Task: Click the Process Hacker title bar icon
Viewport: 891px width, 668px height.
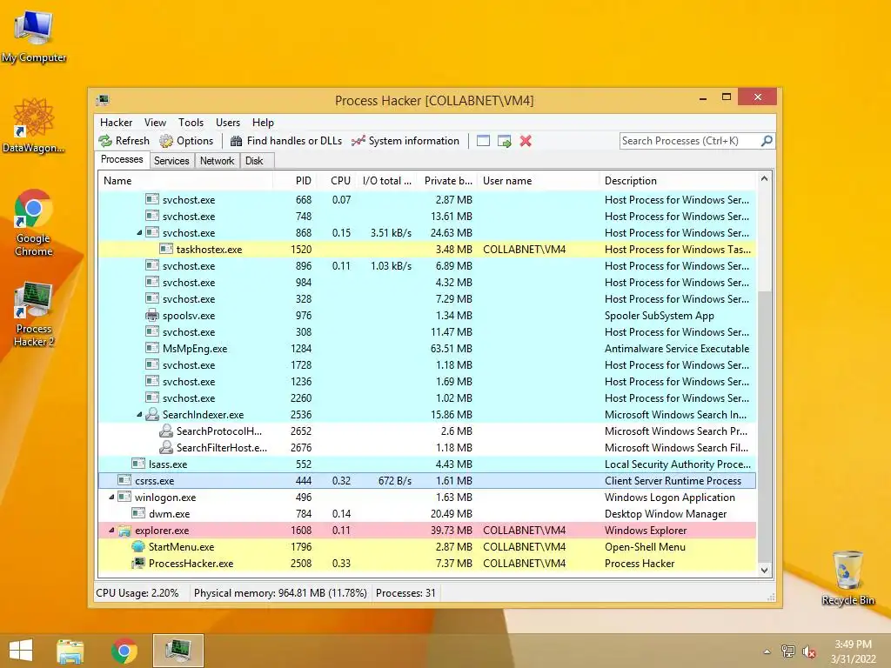Action: click(103, 101)
